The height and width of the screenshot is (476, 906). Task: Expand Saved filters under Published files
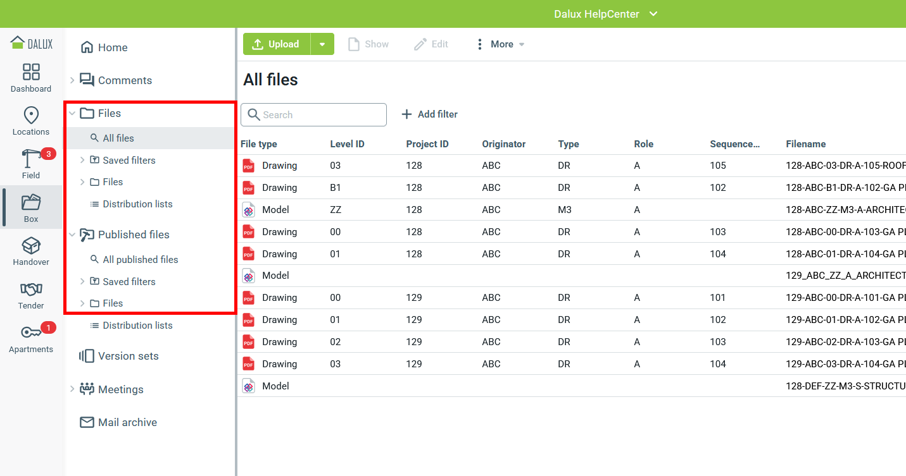coord(82,281)
